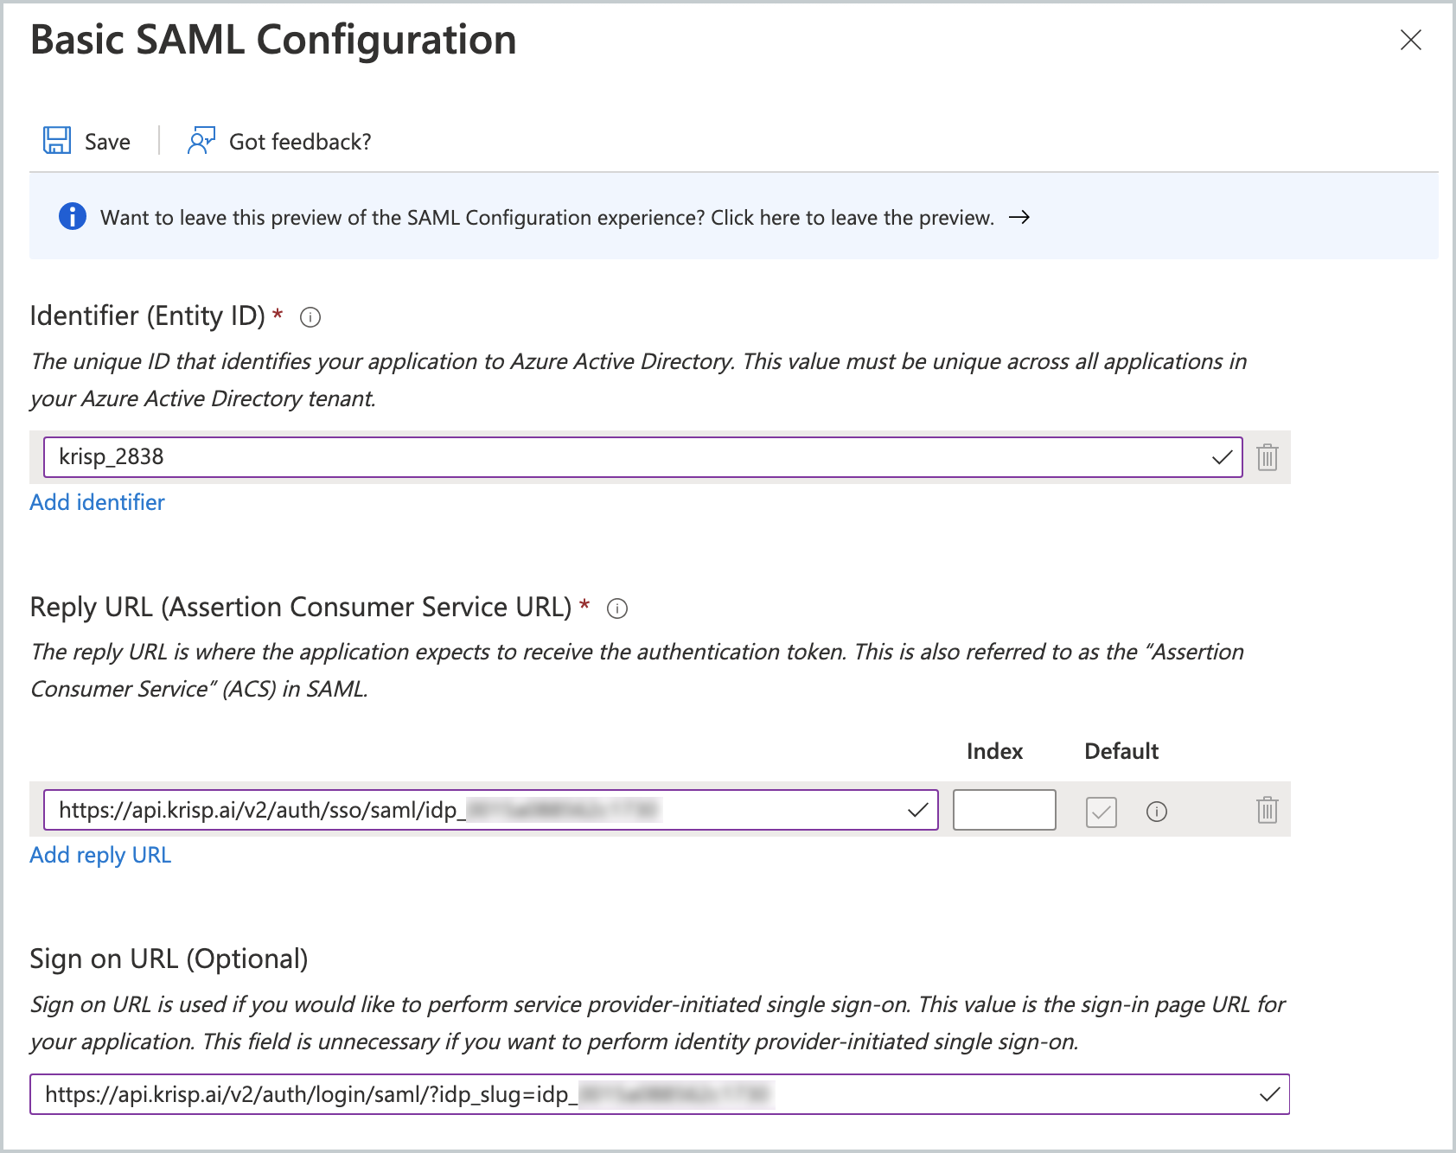Image resolution: width=1456 pixels, height=1153 pixels.
Task: Click the Sign on URL input field
Action: [x=657, y=1094]
